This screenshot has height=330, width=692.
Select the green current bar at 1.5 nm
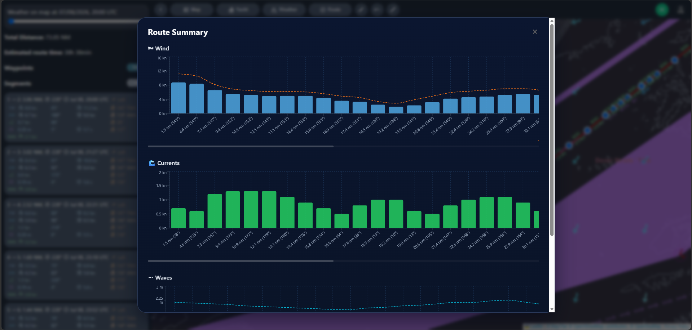tap(178, 218)
